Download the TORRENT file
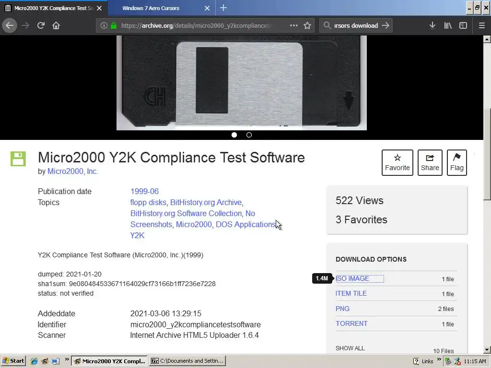491x368 pixels. 351,323
